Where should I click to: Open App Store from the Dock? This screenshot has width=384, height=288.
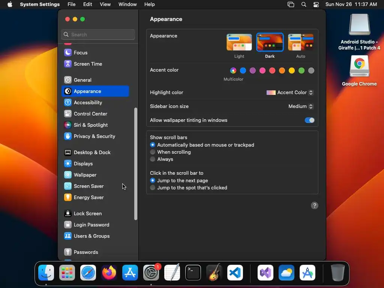[130, 273]
